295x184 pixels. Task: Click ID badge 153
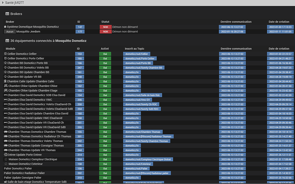80,54
